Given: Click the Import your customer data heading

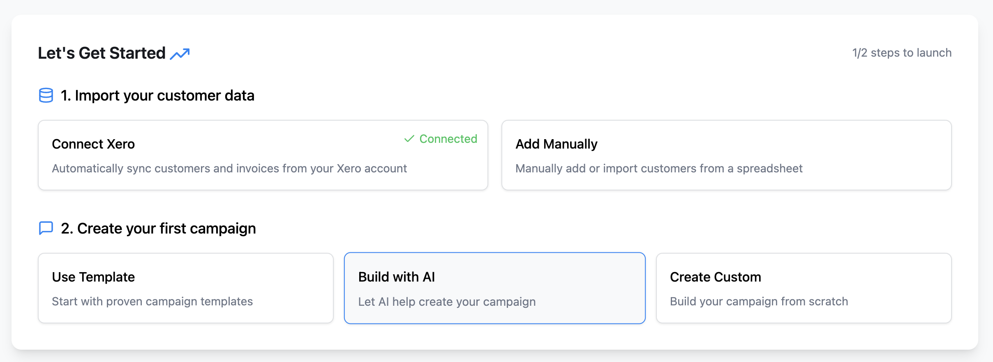Looking at the screenshot, I should point(157,95).
